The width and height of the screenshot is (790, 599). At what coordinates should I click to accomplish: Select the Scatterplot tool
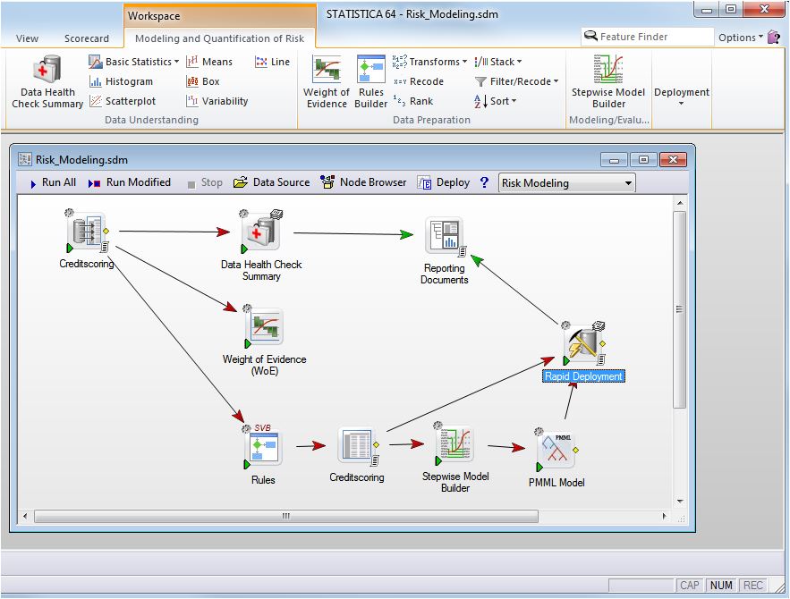point(123,101)
